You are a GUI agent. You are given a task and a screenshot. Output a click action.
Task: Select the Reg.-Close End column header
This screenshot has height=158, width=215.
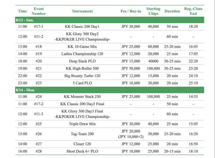193,11
